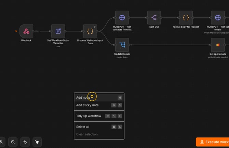Image resolution: width=229 pixels, height=148 pixels.
Task: Click Clear selection menu entry
Action: [x=99, y=134]
